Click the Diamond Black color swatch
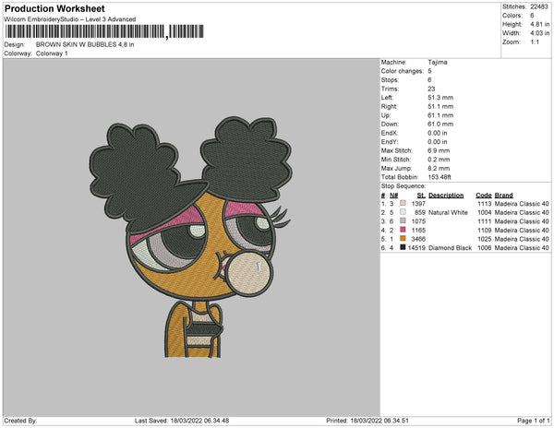The image size is (554, 428). [x=403, y=247]
